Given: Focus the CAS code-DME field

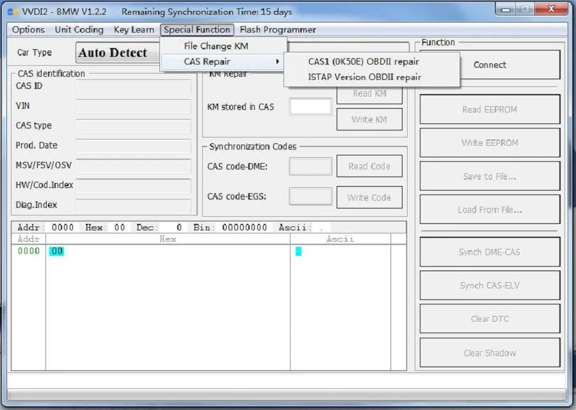Looking at the screenshot, I should (x=310, y=166).
